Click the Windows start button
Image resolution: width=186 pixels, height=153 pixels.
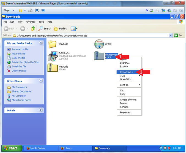pos(12,148)
